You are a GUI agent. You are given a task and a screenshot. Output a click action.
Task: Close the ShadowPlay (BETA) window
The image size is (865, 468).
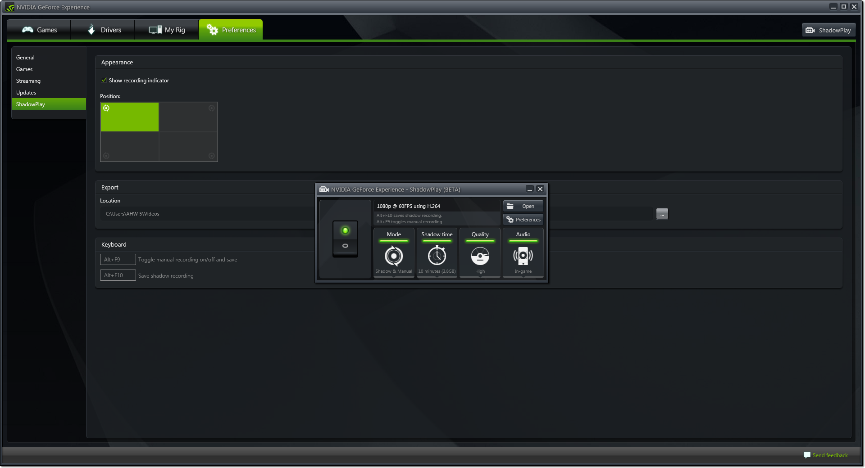tap(540, 189)
